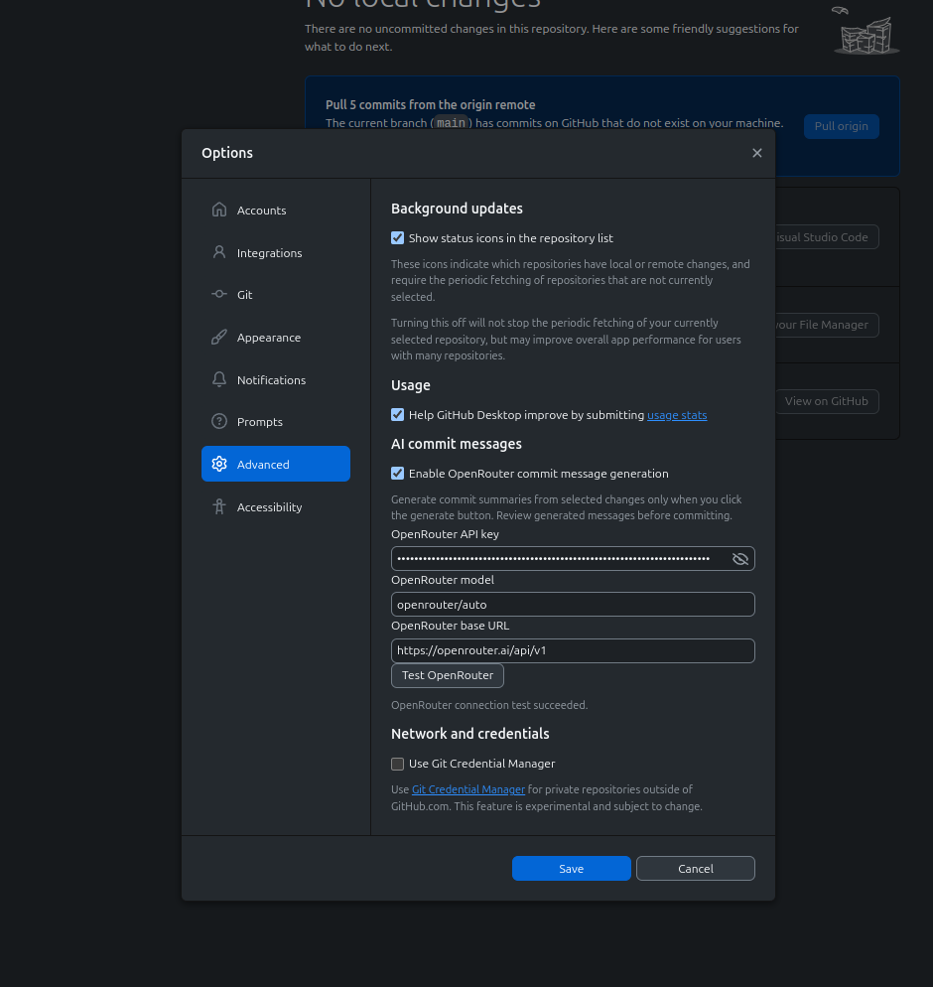Click the Accessibility figure icon
The height and width of the screenshot is (987, 933).
219,506
